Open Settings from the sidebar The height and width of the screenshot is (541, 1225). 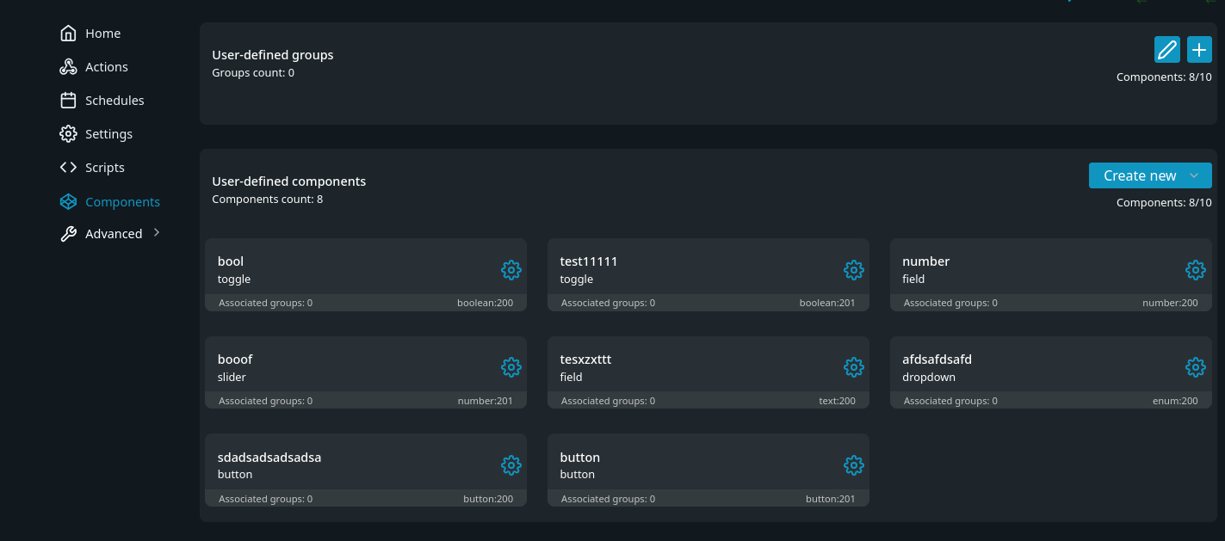108,134
